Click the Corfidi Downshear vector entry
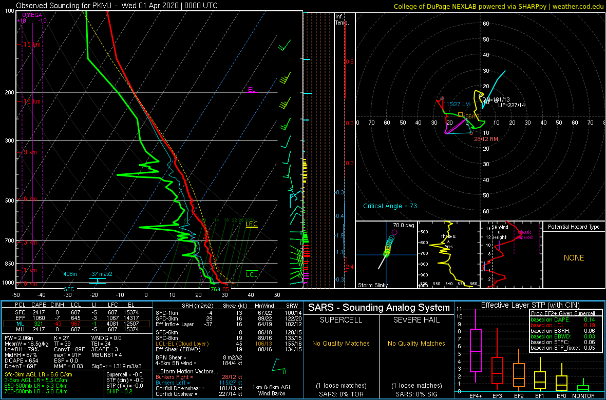 [x=199, y=388]
